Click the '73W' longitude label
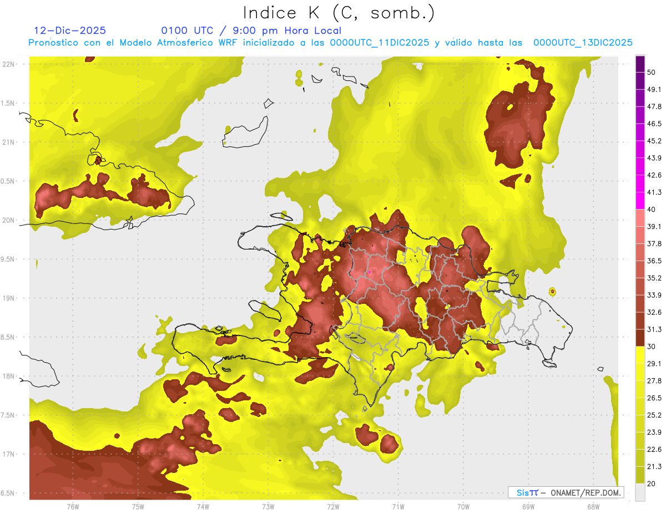 pos(268,507)
